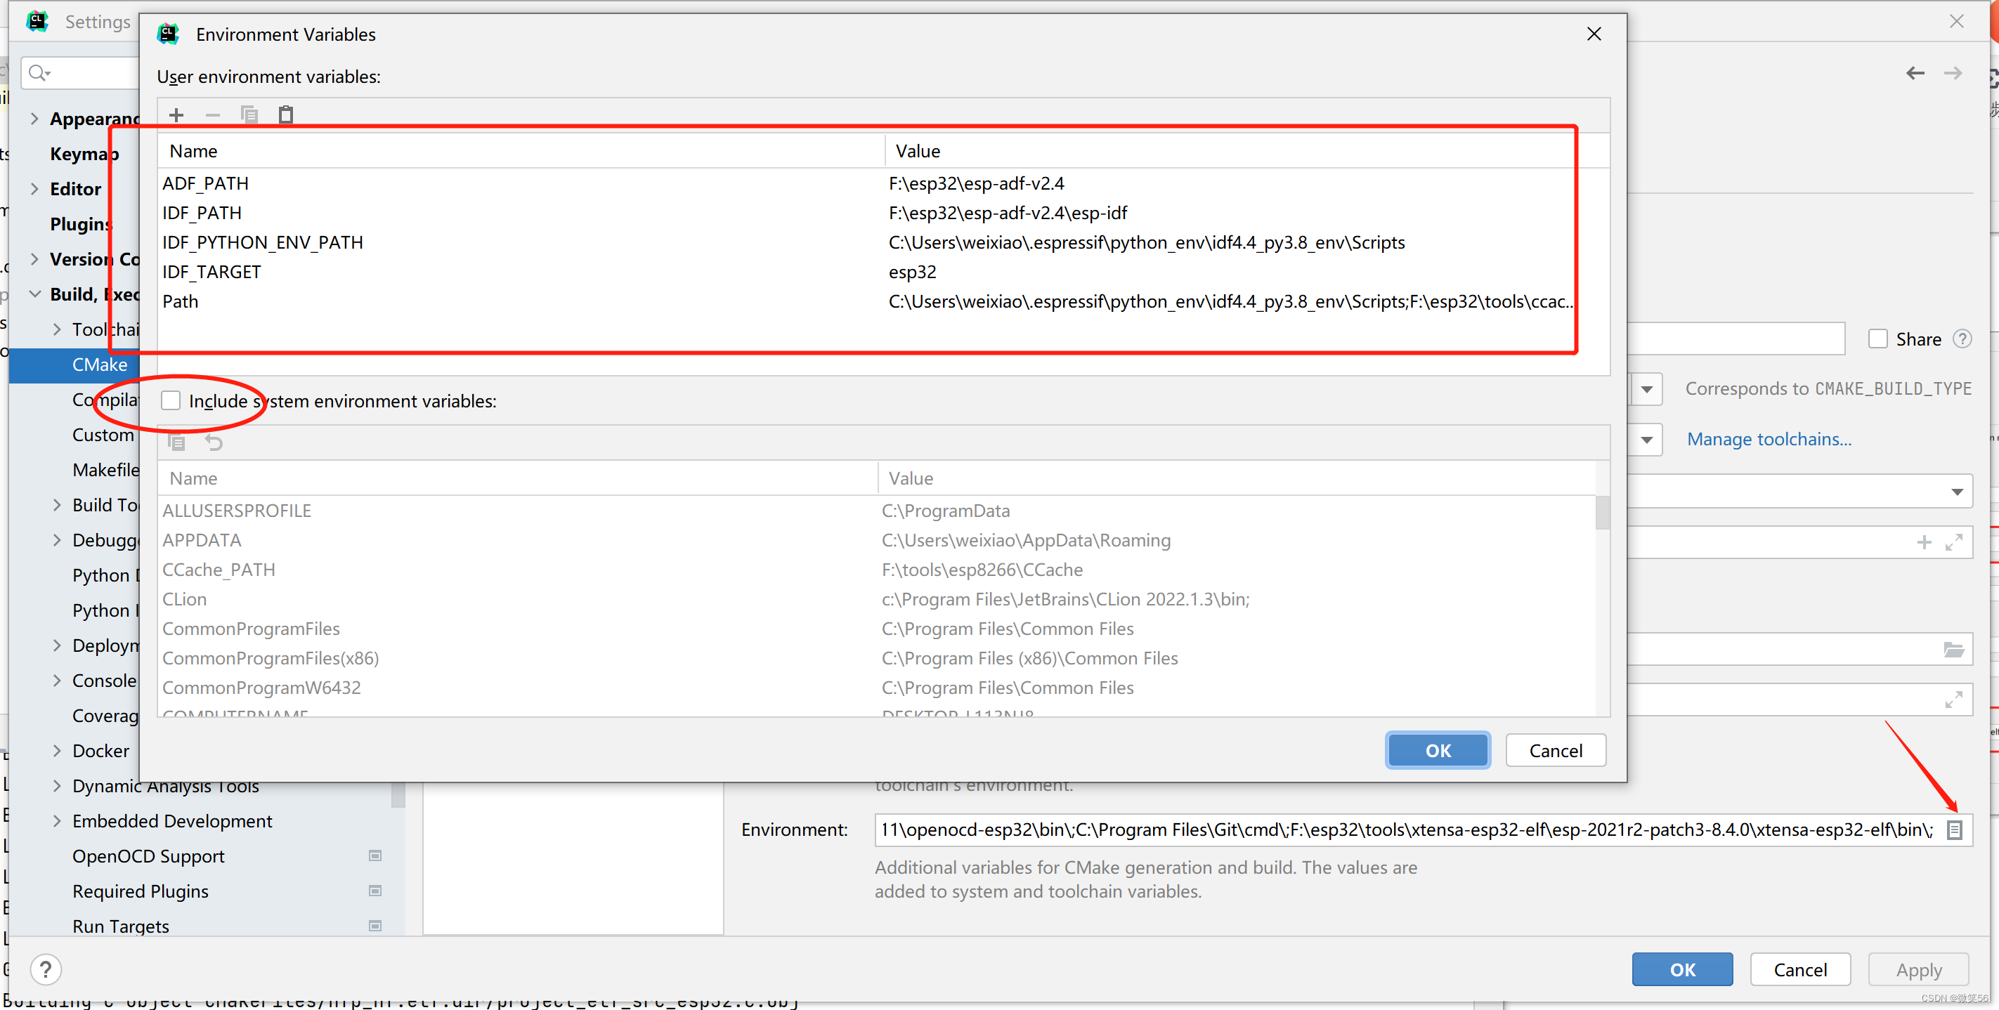1999x1010 pixels.
Task: Click the CCache_PATH system variable
Action: pyautogui.click(x=877, y=570)
